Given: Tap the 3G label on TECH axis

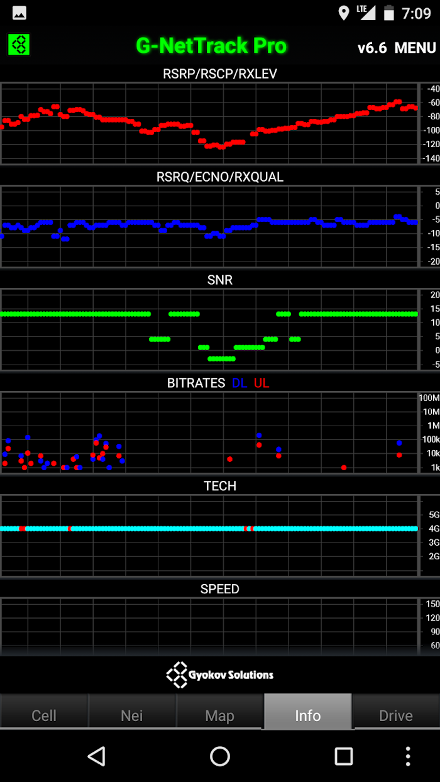Looking at the screenshot, I should tap(434, 542).
